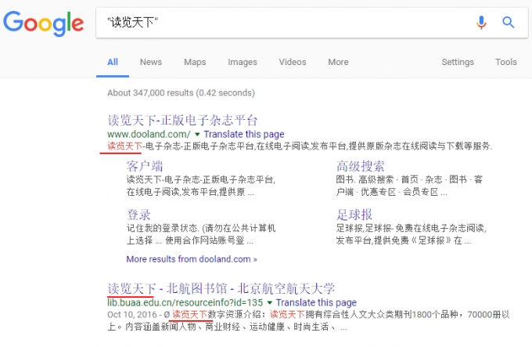
Task: Open the 客户端 sitelink
Action: click(x=145, y=166)
